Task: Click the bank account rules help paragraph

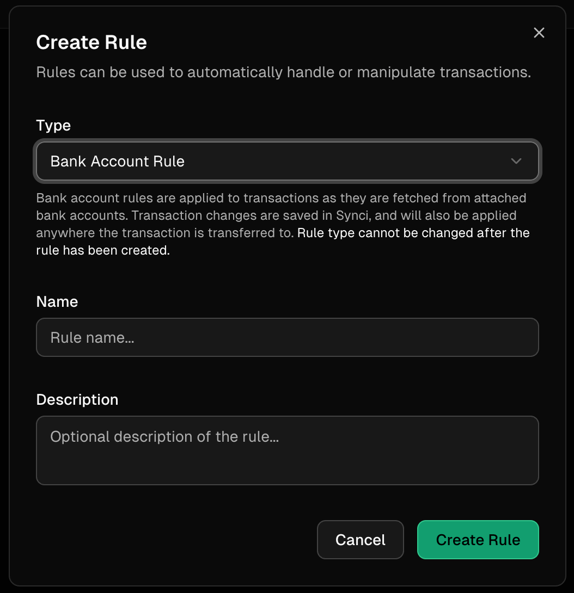Action: [x=283, y=224]
